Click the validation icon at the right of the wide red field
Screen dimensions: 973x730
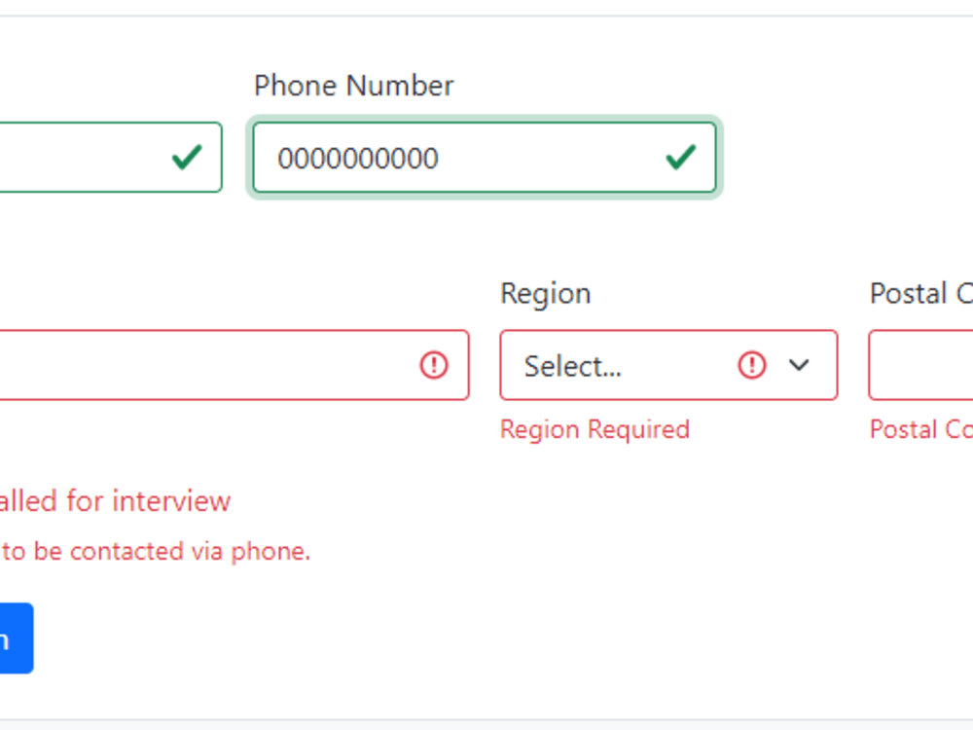click(x=434, y=365)
